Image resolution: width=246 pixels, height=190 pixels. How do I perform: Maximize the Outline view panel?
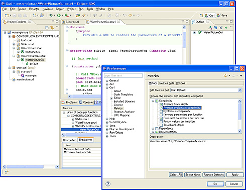tap(231, 21)
